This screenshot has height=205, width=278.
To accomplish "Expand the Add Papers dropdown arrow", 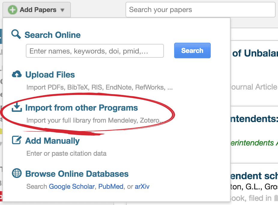I will click(x=62, y=10).
